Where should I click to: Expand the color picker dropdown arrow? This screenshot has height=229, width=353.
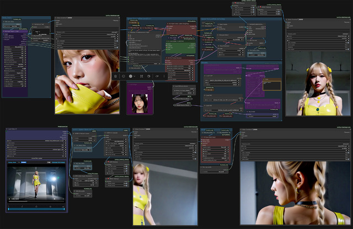tap(135, 77)
